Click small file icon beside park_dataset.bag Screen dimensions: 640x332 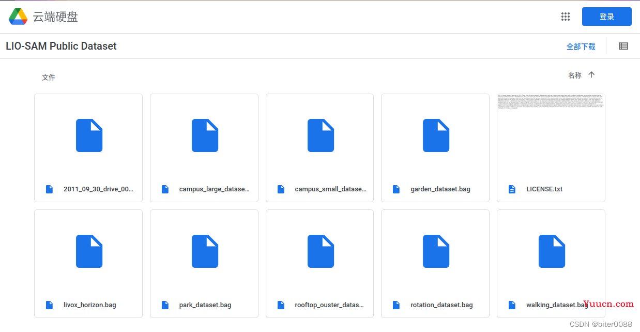coord(165,305)
